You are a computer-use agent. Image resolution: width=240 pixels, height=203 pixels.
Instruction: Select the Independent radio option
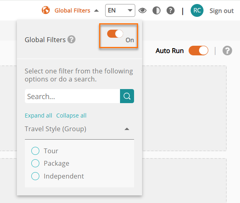coord(35,176)
